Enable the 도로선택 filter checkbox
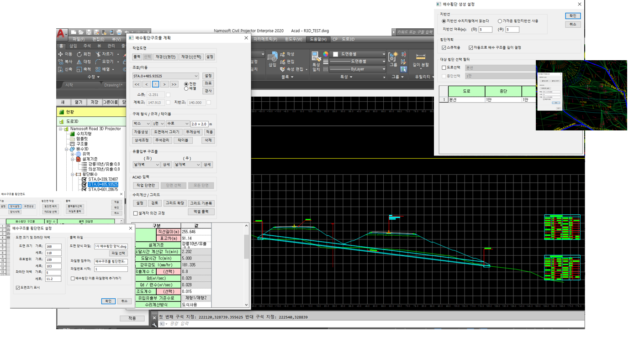 [x=444, y=67]
